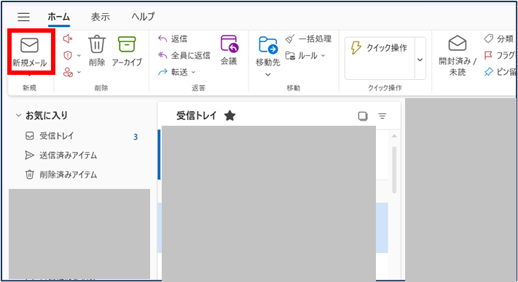Expand the block sender dropdown arrow

[x=79, y=72]
